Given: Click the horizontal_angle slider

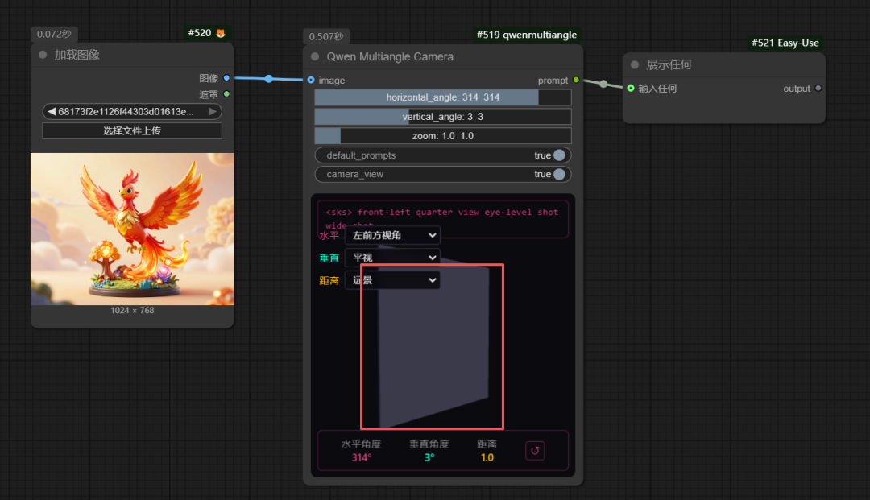Looking at the screenshot, I should coord(442,97).
